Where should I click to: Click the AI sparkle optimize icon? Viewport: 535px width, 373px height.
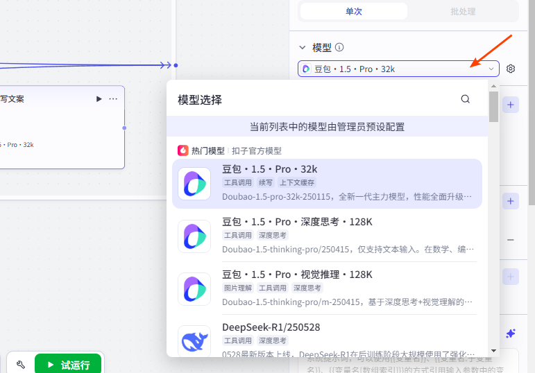click(511, 333)
